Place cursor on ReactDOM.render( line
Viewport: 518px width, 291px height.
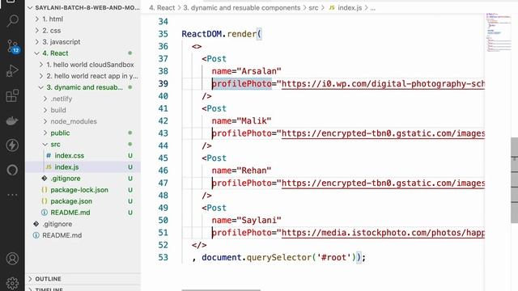[x=222, y=34]
